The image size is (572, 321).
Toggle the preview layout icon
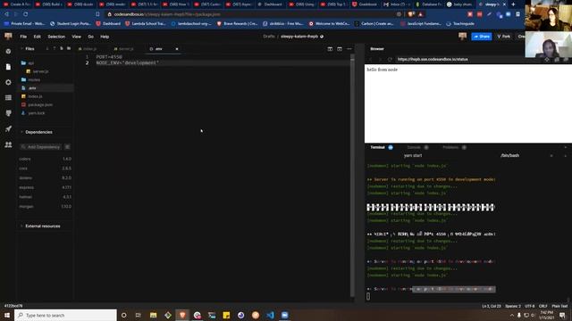340,49
